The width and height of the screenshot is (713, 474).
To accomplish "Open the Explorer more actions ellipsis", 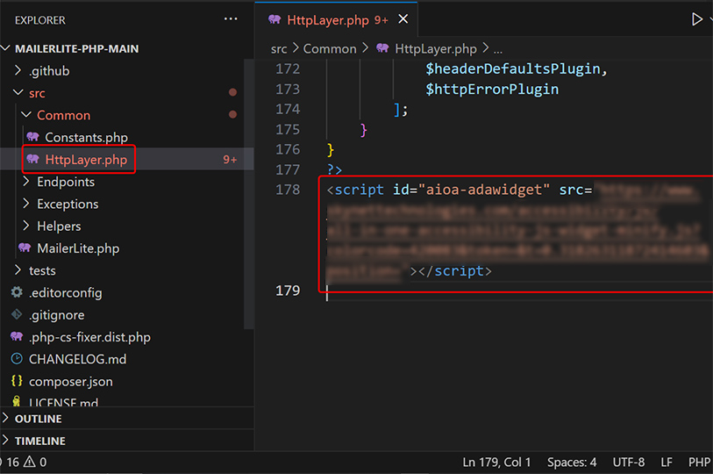I will (x=231, y=19).
